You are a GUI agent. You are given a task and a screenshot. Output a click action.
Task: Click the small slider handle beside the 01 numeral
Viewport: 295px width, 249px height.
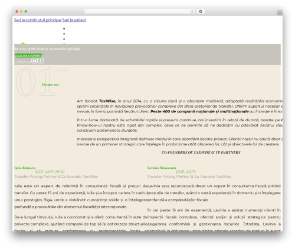click(x=63, y=69)
